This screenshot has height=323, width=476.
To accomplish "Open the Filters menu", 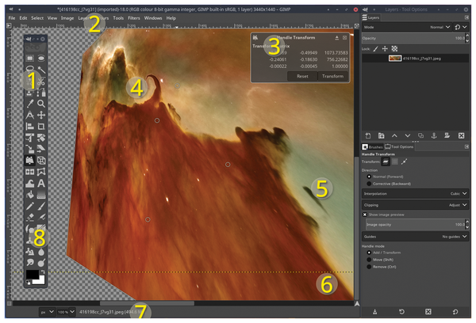I will point(134,18).
